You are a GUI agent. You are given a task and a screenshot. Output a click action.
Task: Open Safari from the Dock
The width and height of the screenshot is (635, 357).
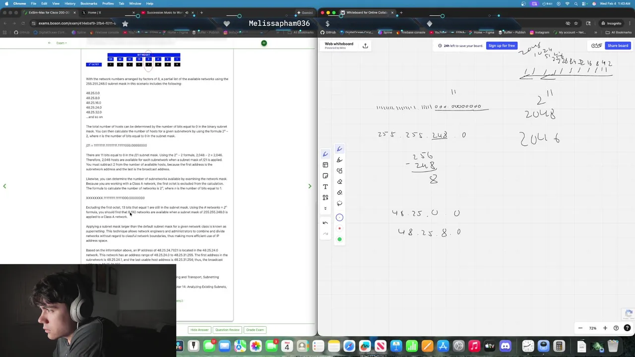click(x=349, y=346)
